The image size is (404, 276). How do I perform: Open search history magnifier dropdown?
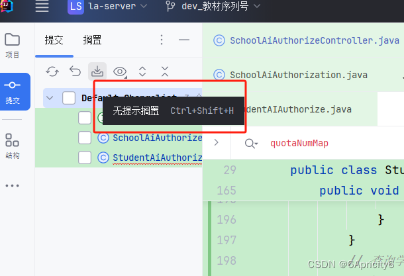point(251,143)
